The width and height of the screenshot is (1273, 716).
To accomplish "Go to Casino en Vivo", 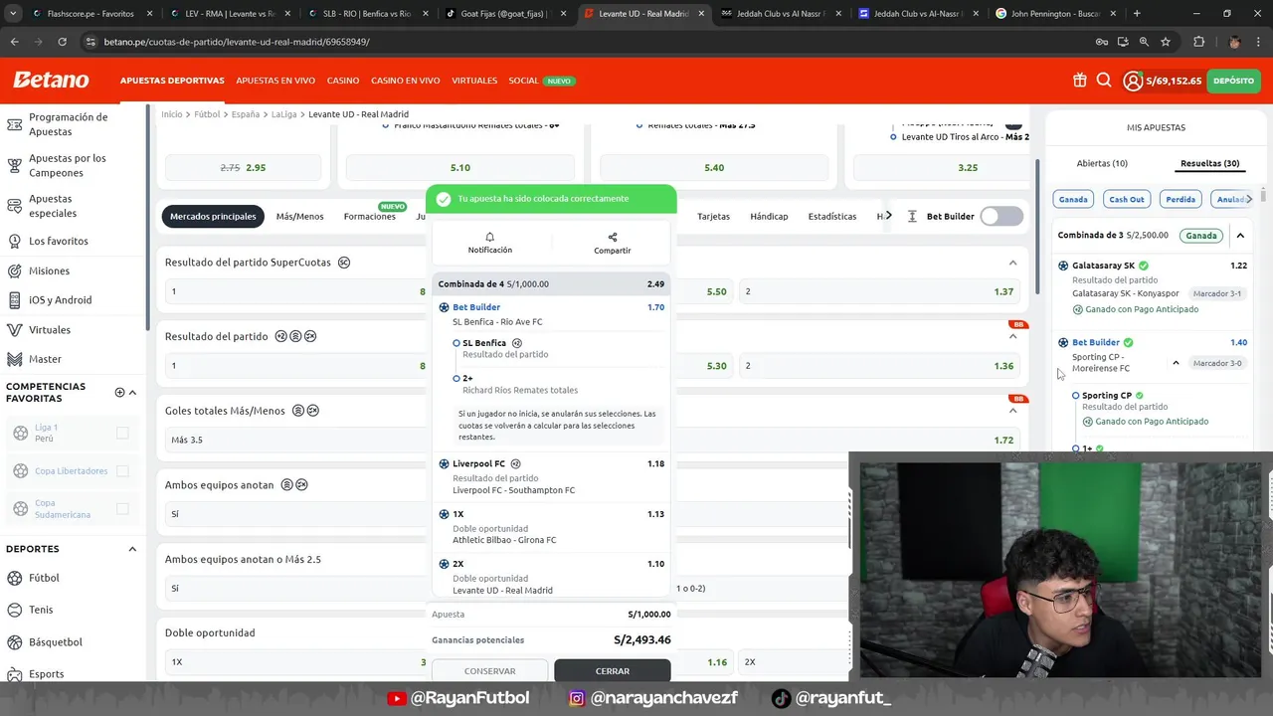I will coord(405,81).
